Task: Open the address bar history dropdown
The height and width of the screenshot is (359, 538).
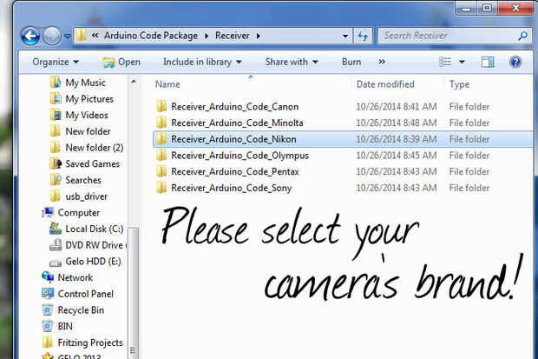Action: 345,36
